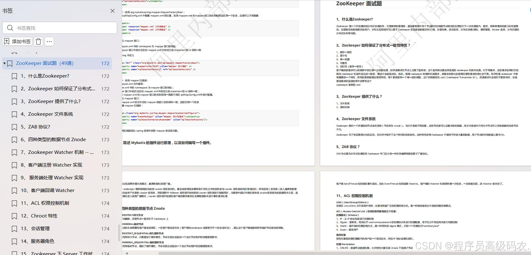Click bookmark icon for 3、ZooKeeper 提供了什么?
Viewport: 531px width, 255px height.
[14, 102]
